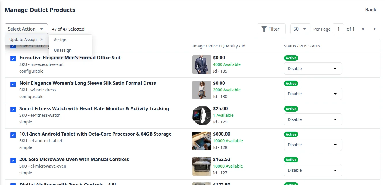The width and height of the screenshot is (385, 185).
Task: Click SKU - el-android-tablet text
Action: tap(41, 141)
